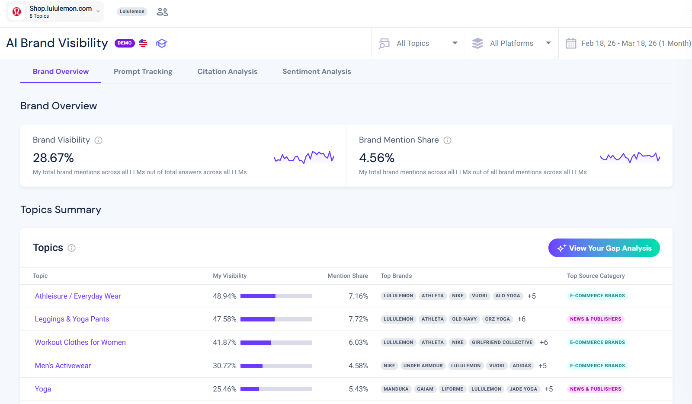Click the CRZ YOGA brand chip
The height and width of the screenshot is (404, 692).
click(497, 319)
